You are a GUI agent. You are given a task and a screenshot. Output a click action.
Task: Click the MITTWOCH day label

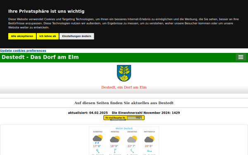[150, 132]
